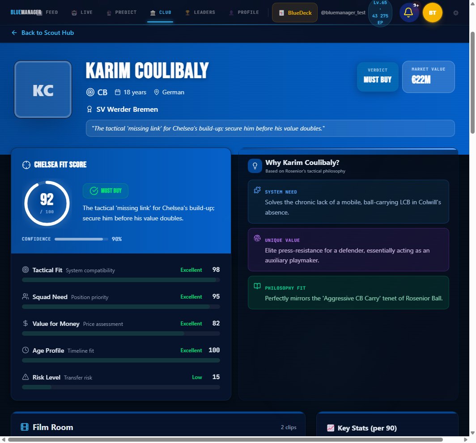476x443 pixels.
Task: Open the LIVE tab
Action: point(82,13)
